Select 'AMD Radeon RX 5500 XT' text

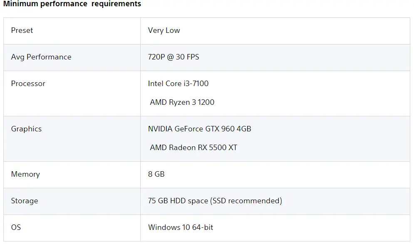pos(193,148)
